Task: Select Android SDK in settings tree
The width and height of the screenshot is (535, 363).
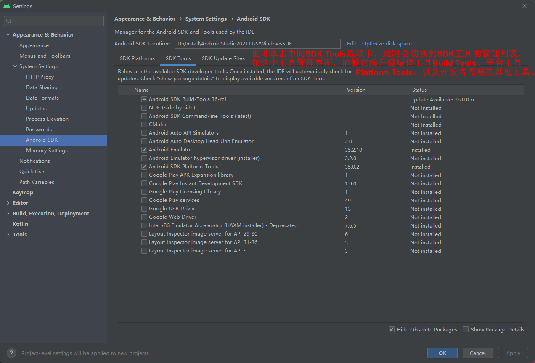Action: (54, 140)
